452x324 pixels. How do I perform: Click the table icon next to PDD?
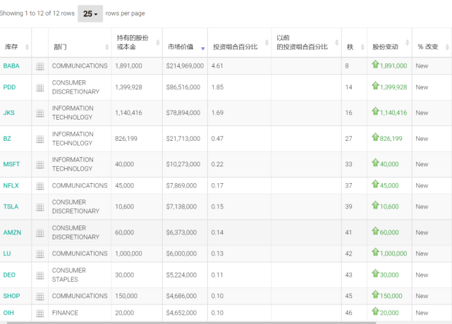(x=40, y=87)
